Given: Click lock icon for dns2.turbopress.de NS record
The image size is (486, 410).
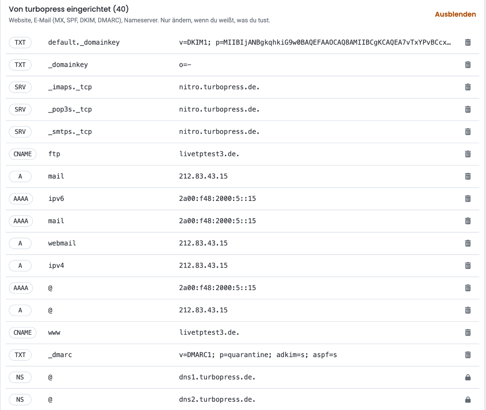Looking at the screenshot, I should pos(468,399).
